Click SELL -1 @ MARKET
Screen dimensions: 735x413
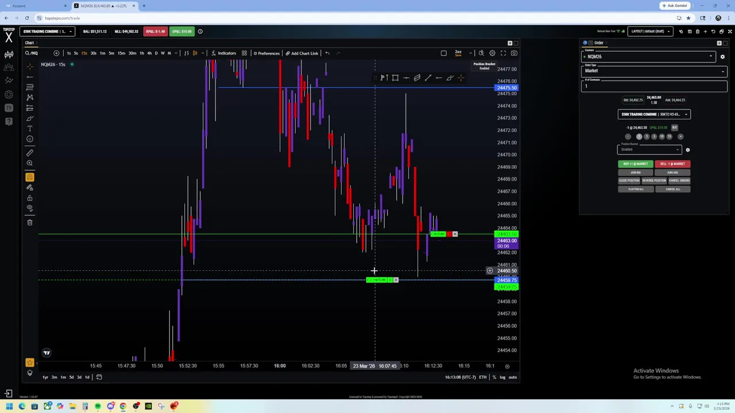click(x=672, y=164)
